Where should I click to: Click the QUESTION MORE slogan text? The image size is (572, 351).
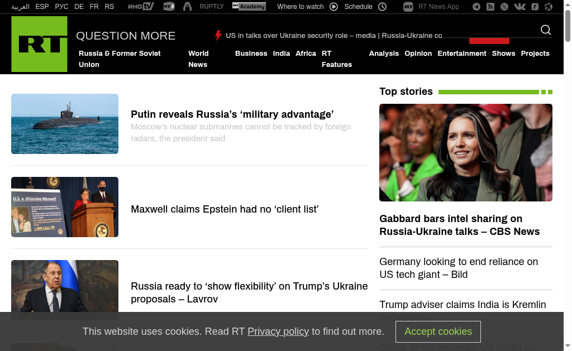[126, 36]
